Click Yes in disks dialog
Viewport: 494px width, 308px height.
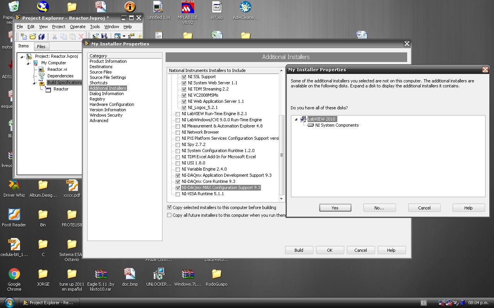click(x=335, y=208)
